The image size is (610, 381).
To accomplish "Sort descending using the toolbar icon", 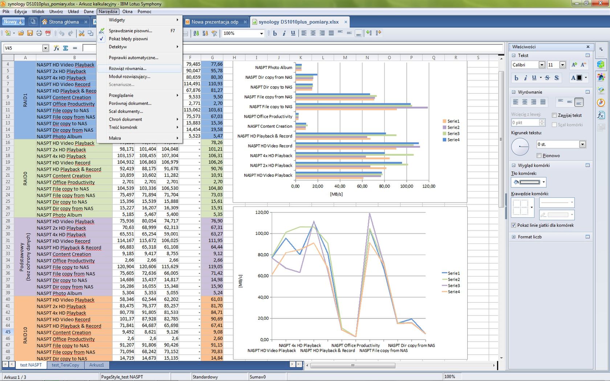I will point(205,33).
